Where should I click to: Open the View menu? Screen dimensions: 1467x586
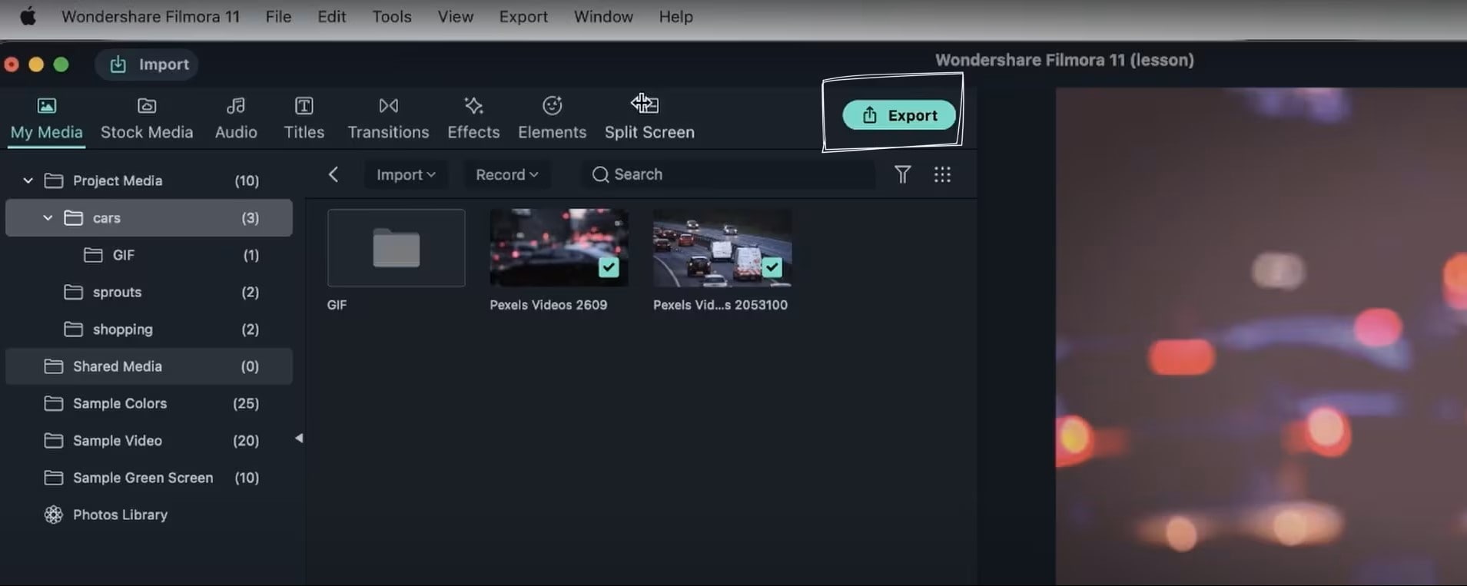pyautogui.click(x=456, y=16)
